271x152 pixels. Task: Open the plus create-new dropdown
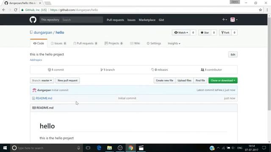(224, 20)
